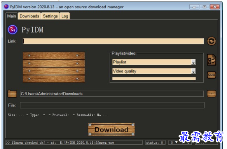
Task: Click the 'Size:' info label
Action: [x=12, y=115]
